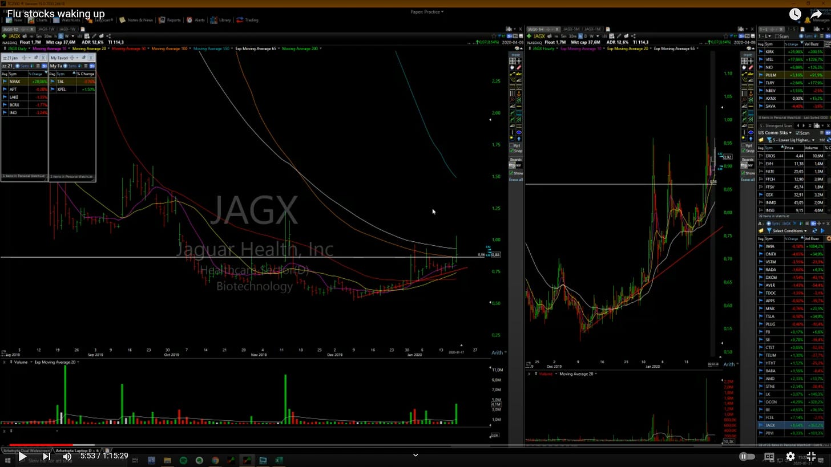This screenshot has height=467, width=831.
Task: Skip to the next video
Action: pos(46,456)
